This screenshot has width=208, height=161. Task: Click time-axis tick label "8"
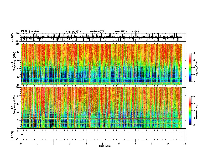point(152,144)
